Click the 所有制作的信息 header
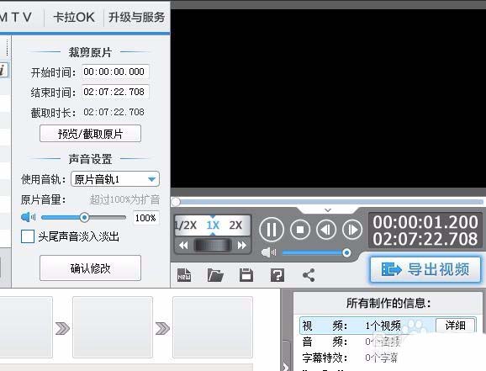Image resolution: width=486 pixels, height=371 pixels. (388, 303)
